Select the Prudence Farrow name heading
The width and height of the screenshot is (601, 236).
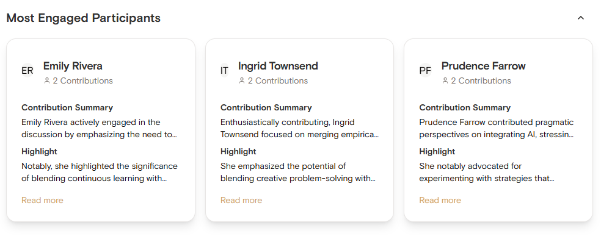tap(483, 66)
